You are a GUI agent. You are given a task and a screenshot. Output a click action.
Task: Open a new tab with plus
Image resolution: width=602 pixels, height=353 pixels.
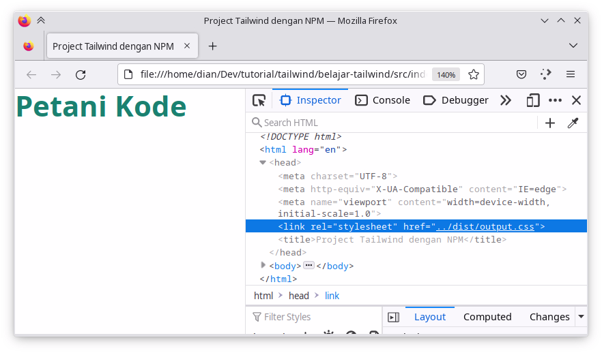[x=212, y=46]
